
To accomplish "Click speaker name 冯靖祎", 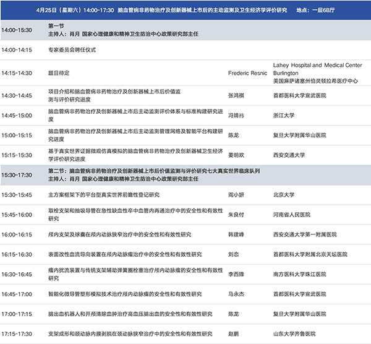I will pos(237,115).
